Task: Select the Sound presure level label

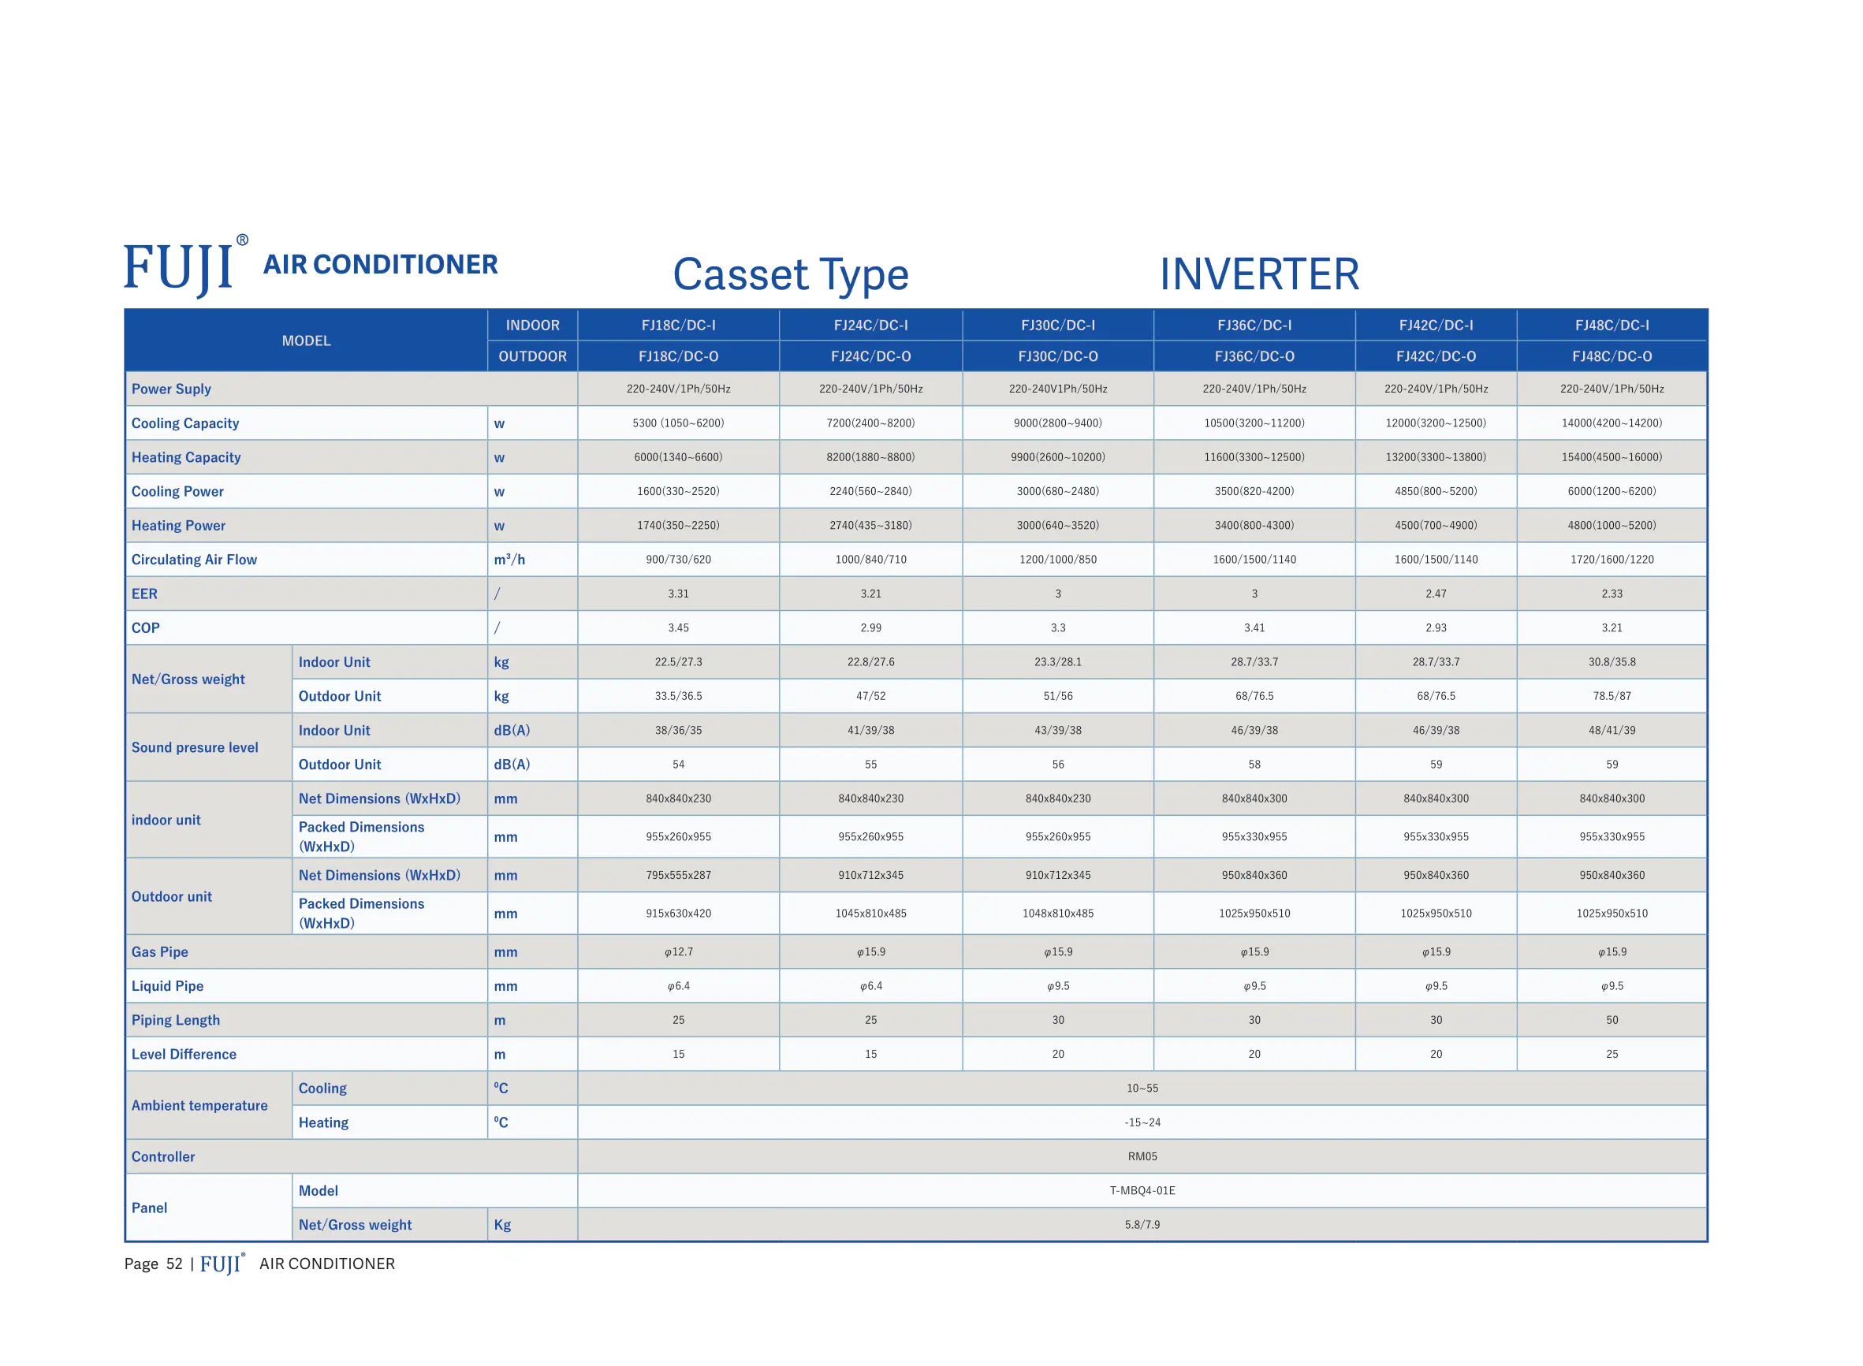Action: pos(196,747)
